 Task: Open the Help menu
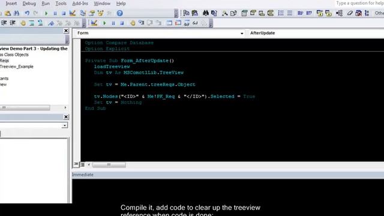pyautogui.click(x=121, y=4)
